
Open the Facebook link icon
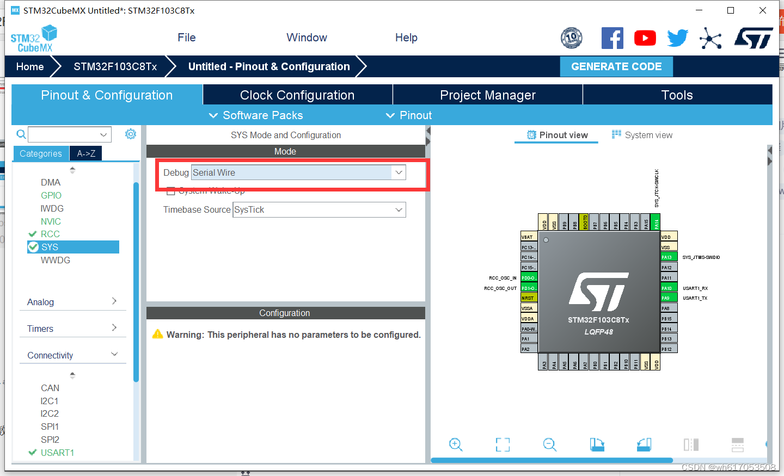(x=612, y=38)
